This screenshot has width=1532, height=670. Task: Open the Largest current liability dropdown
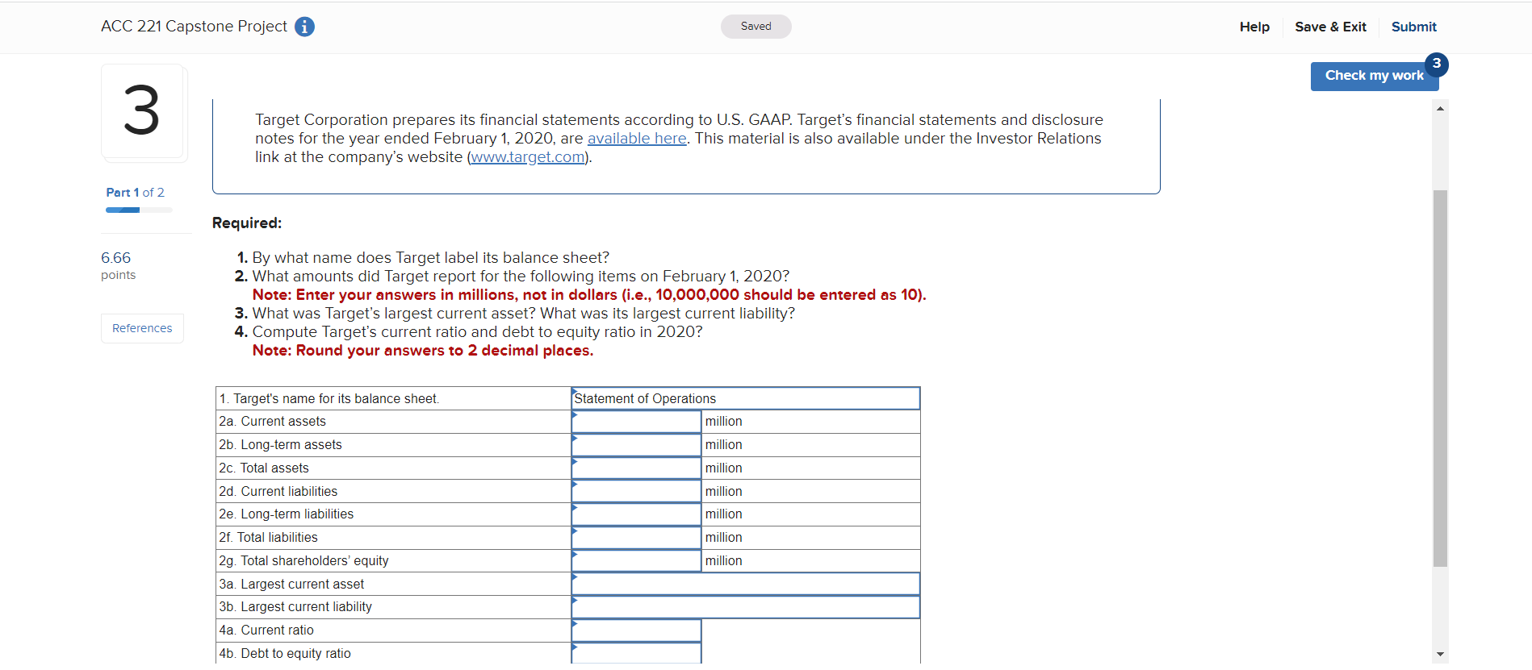(745, 607)
